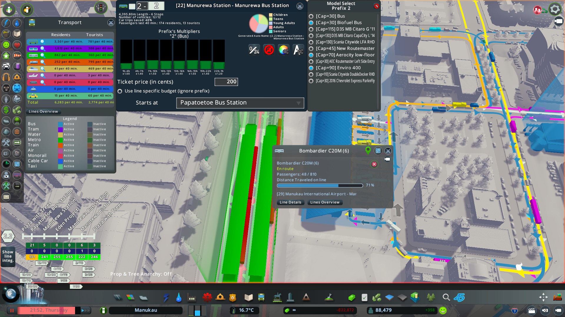Viewport: 565px width, 317px height.
Task: Open the Roads build menu
Action: tap(118, 298)
